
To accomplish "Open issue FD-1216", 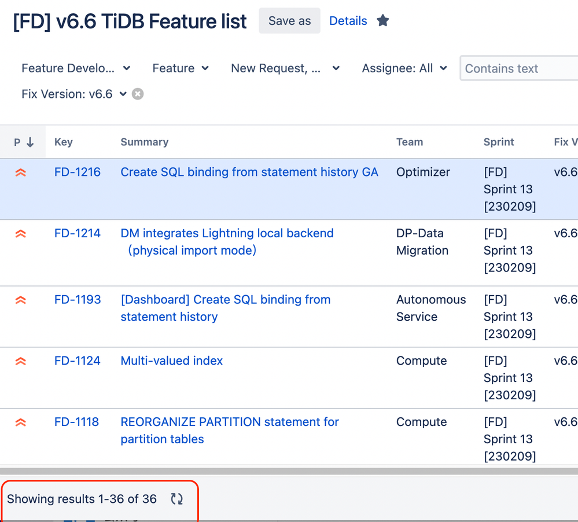I will [x=78, y=172].
